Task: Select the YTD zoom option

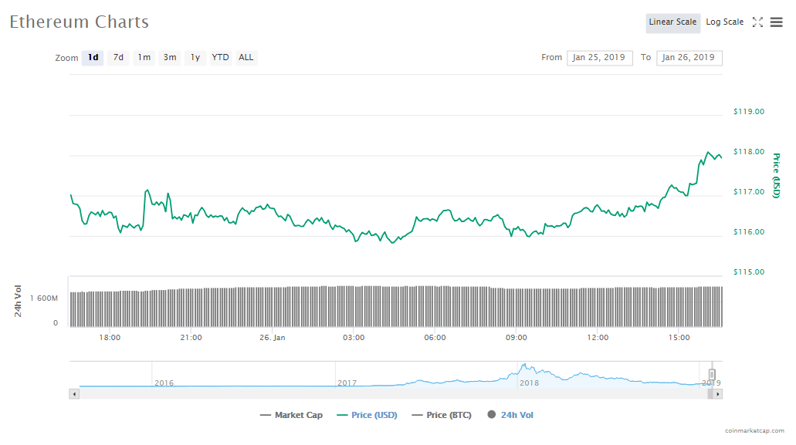Action: [221, 58]
